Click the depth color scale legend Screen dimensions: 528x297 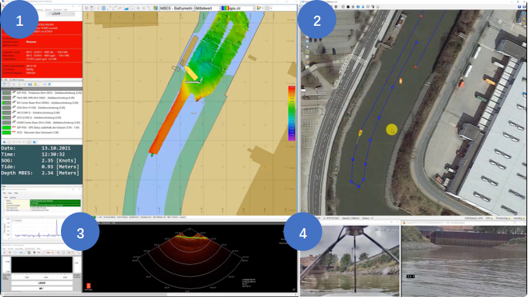(x=291, y=113)
